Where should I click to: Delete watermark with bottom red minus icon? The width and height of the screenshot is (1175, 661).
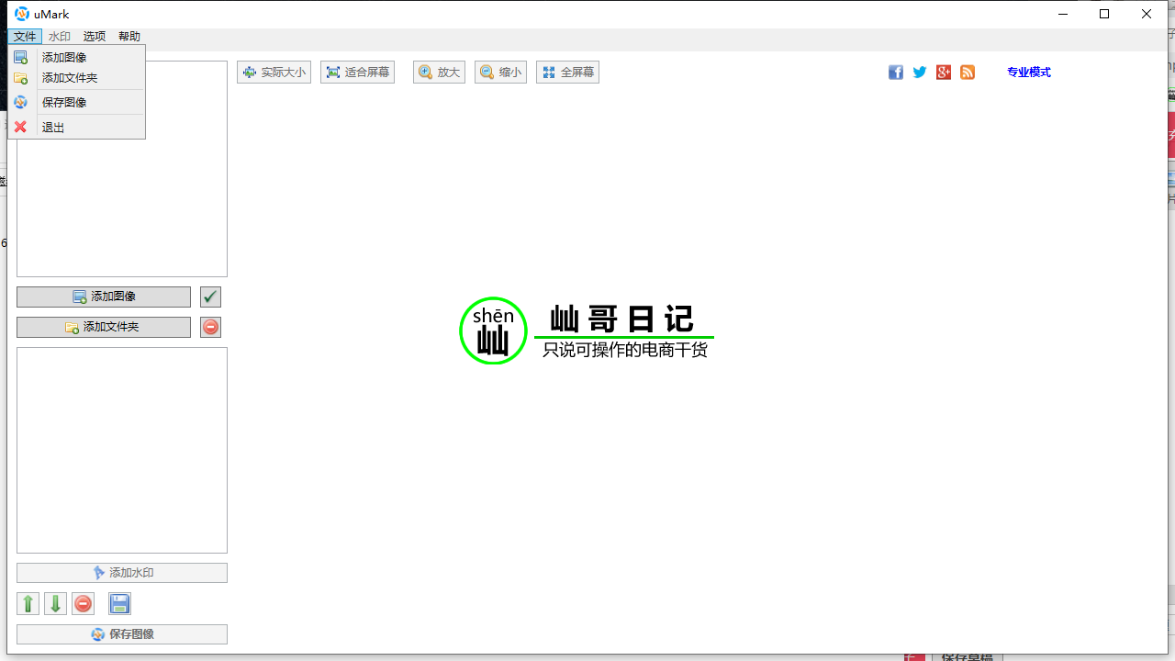click(x=83, y=603)
